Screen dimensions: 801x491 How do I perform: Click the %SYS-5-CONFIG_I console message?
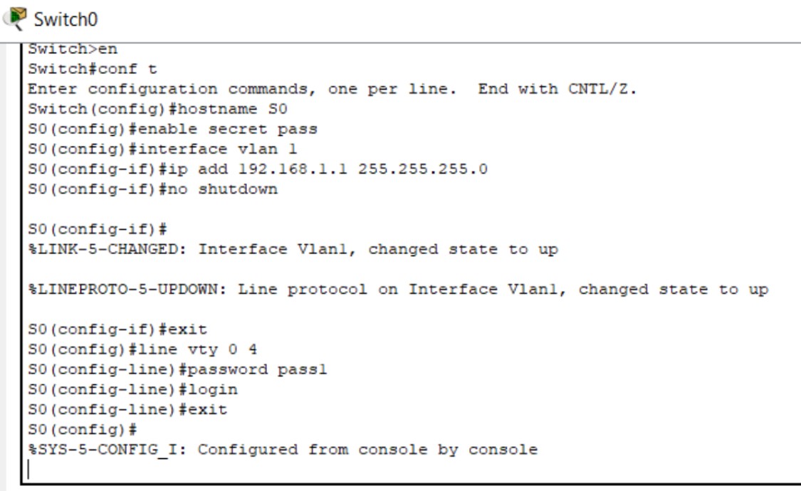pyautogui.click(x=283, y=450)
